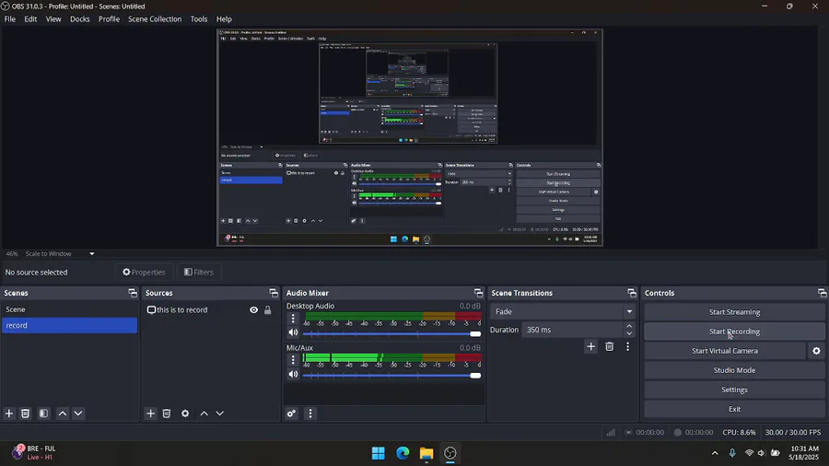The height and width of the screenshot is (466, 829).
Task: Decrease transition duration stepper down
Action: pyautogui.click(x=629, y=333)
